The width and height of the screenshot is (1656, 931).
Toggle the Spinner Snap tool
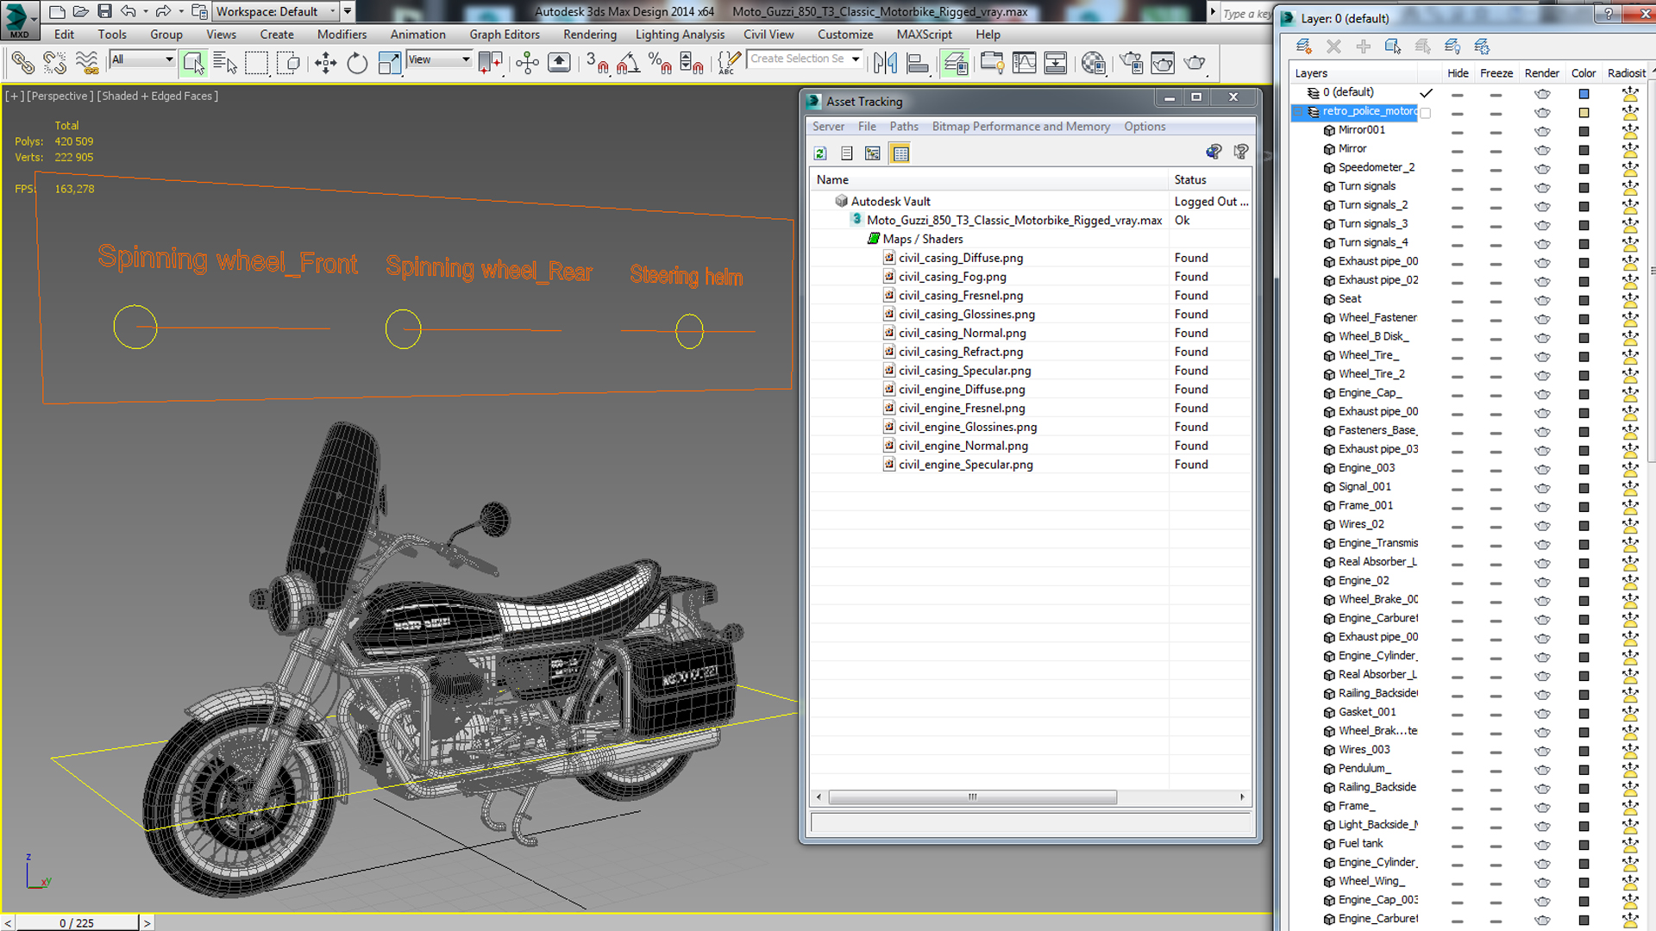coord(691,62)
